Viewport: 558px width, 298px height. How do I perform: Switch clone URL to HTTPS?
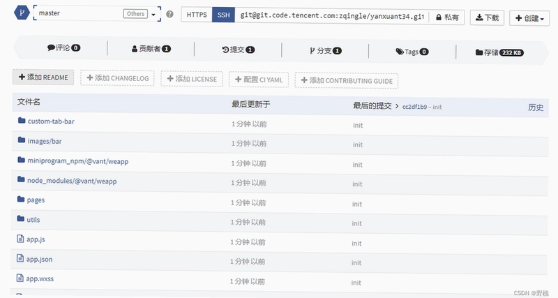197,15
